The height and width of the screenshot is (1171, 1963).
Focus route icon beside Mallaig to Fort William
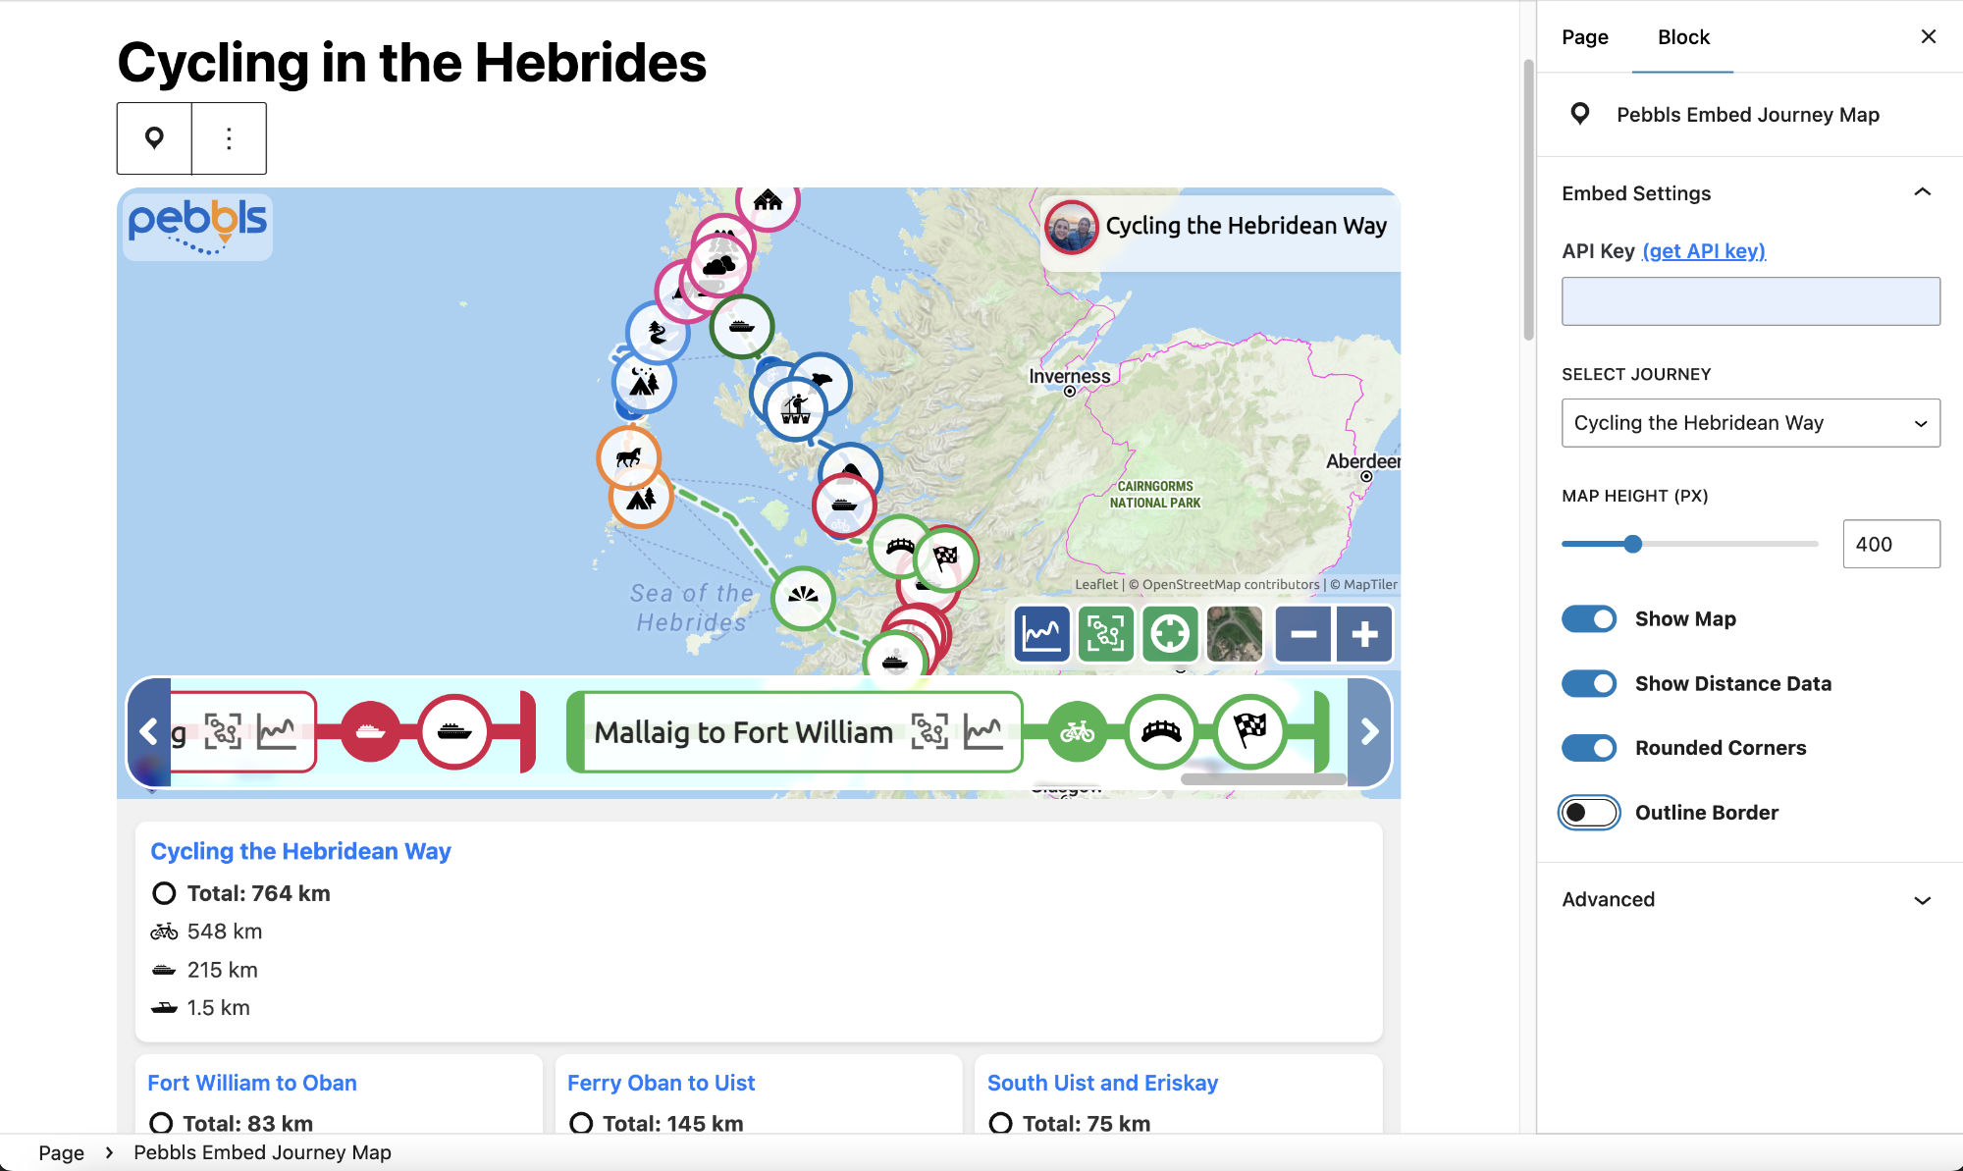pos(929,731)
